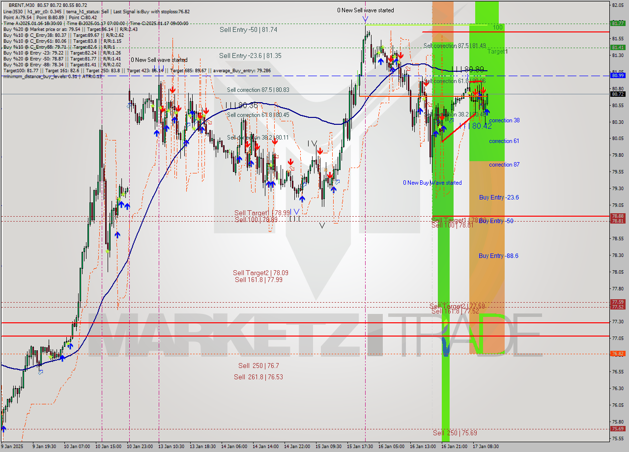The width and height of the screenshot is (629, 452).
Task: Select the correction 87 label
Action: (504, 165)
